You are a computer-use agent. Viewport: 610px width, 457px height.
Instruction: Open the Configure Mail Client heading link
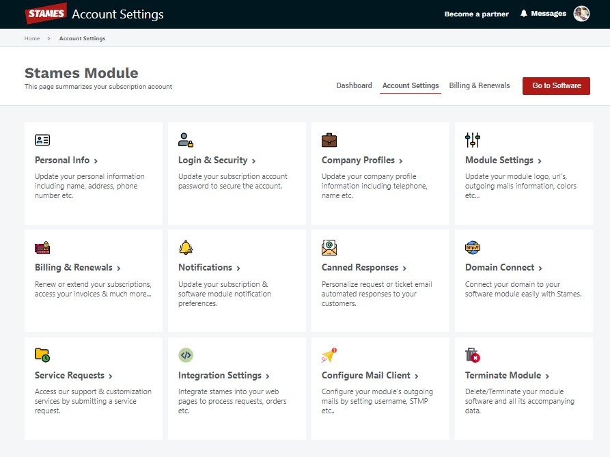pos(365,375)
